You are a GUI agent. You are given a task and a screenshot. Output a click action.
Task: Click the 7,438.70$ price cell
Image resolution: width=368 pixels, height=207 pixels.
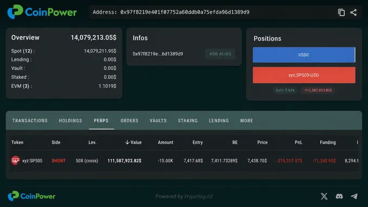[x=257, y=161]
